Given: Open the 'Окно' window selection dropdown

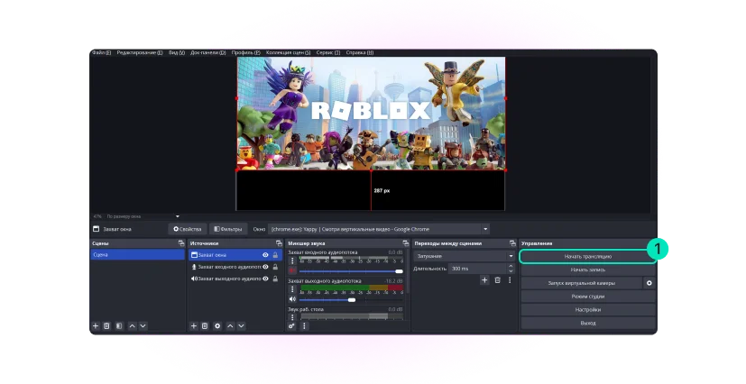Looking at the screenshot, I should pyautogui.click(x=379, y=229).
